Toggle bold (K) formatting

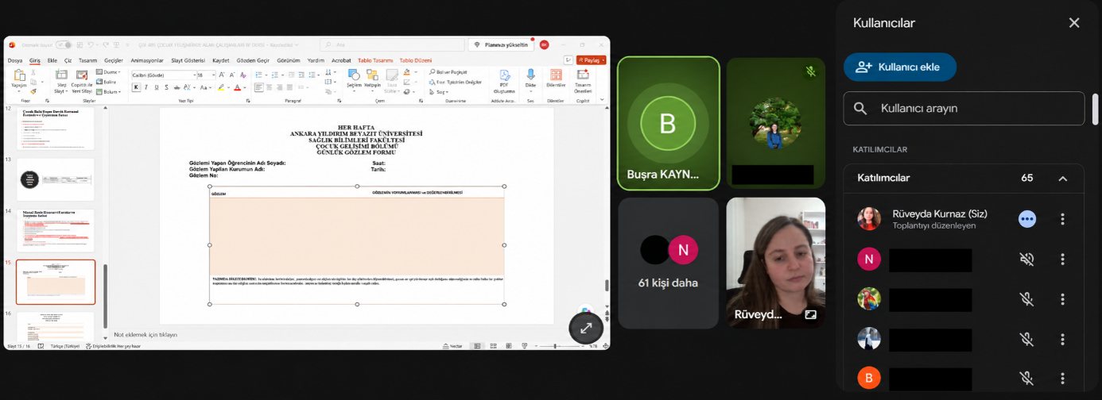[136, 87]
